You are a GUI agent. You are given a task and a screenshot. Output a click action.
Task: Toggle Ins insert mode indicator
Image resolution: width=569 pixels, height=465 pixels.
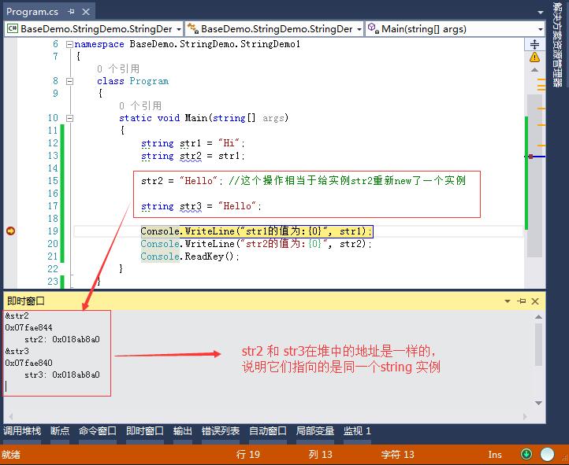pyautogui.click(x=495, y=455)
